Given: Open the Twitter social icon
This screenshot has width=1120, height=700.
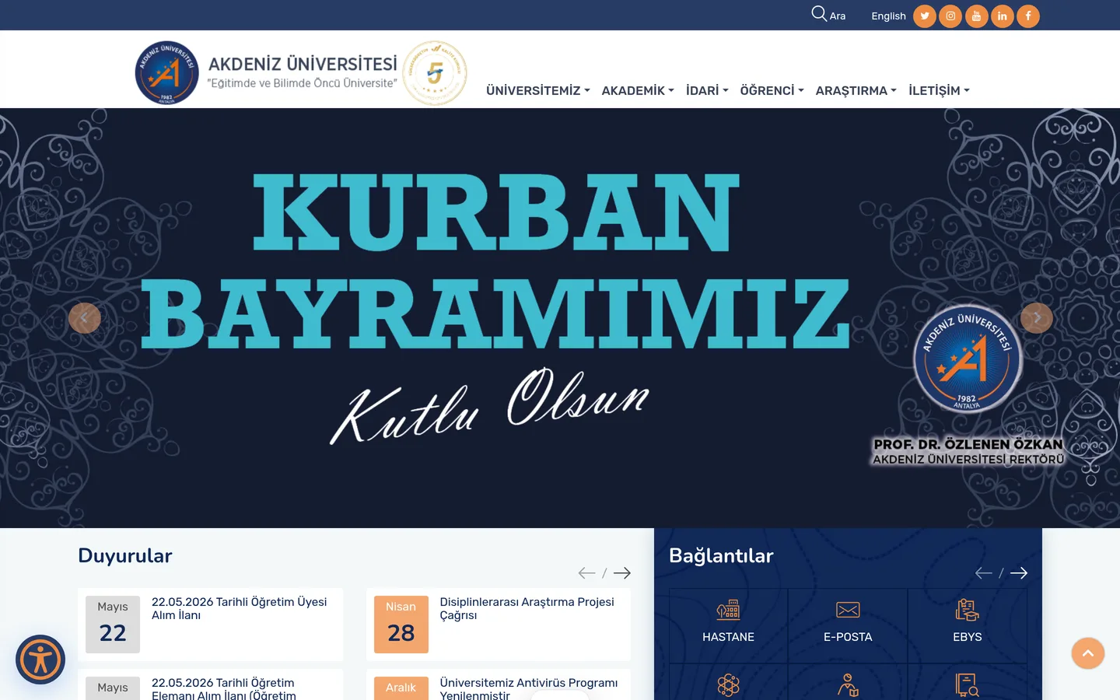Looking at the screenshot, I should (925, 16).
